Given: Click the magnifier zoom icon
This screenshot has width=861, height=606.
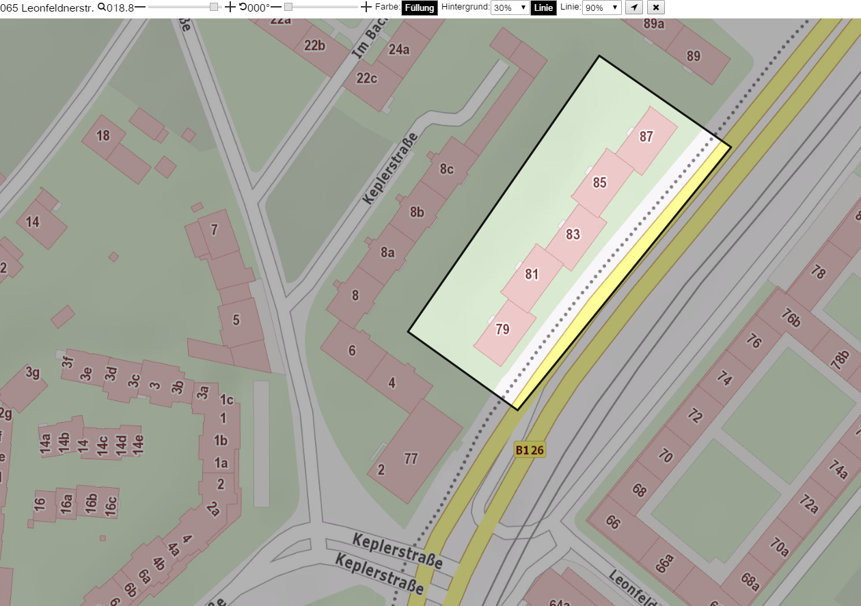Looking at the screenshot, I should (x=102, y=7).
